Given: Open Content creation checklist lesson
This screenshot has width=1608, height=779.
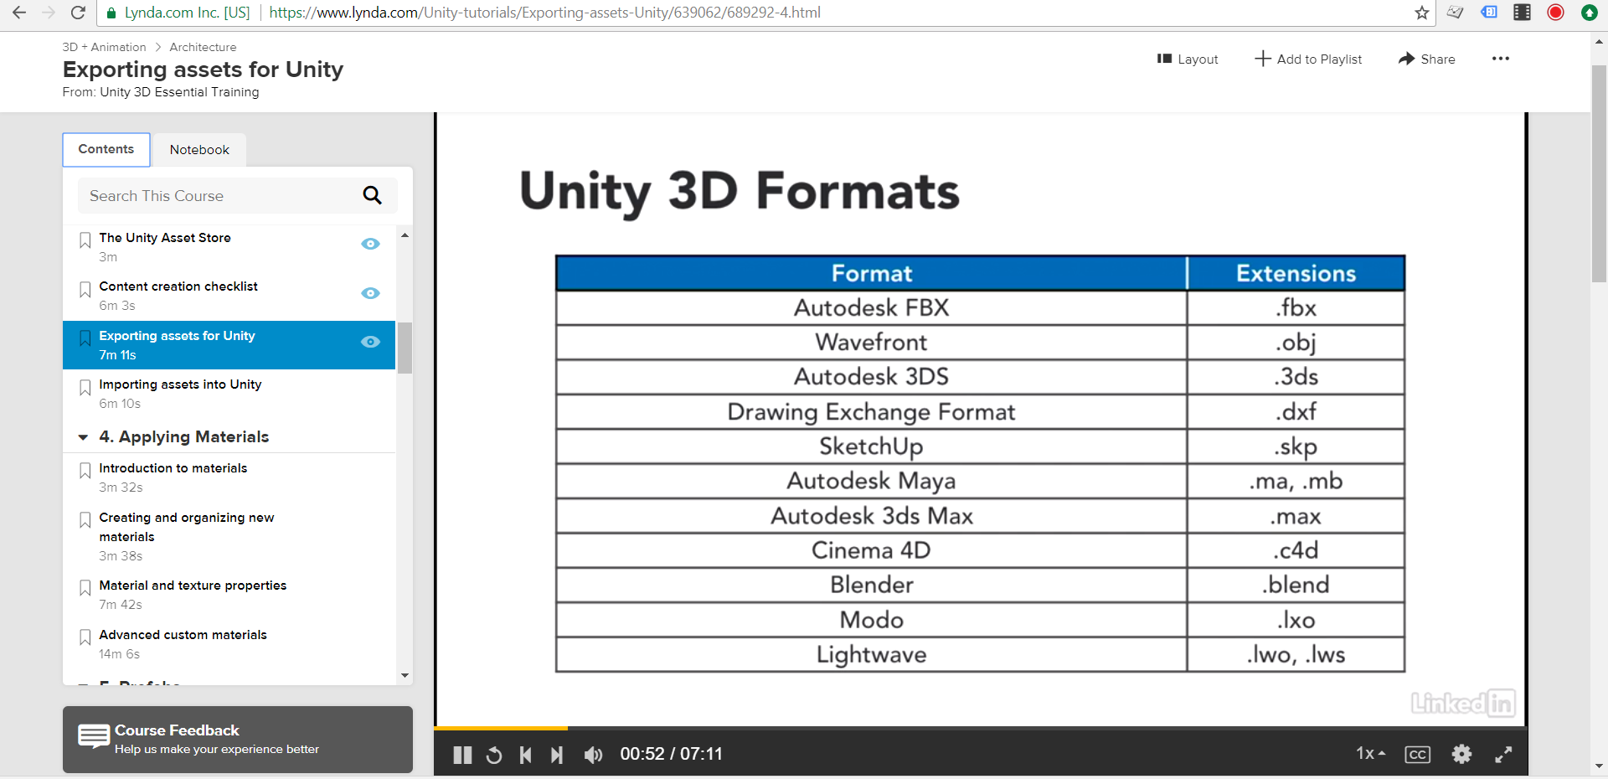Looking at the screenshot, I should click(x=178, y=286).
